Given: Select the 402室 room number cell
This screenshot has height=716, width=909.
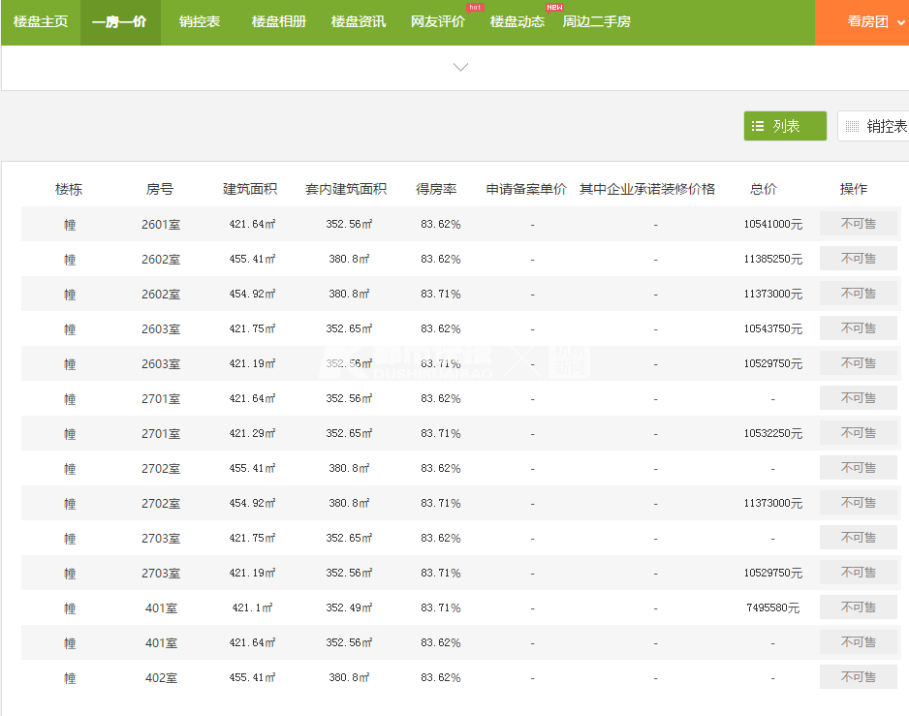Looking at the screenshot, I should point(161,678).
